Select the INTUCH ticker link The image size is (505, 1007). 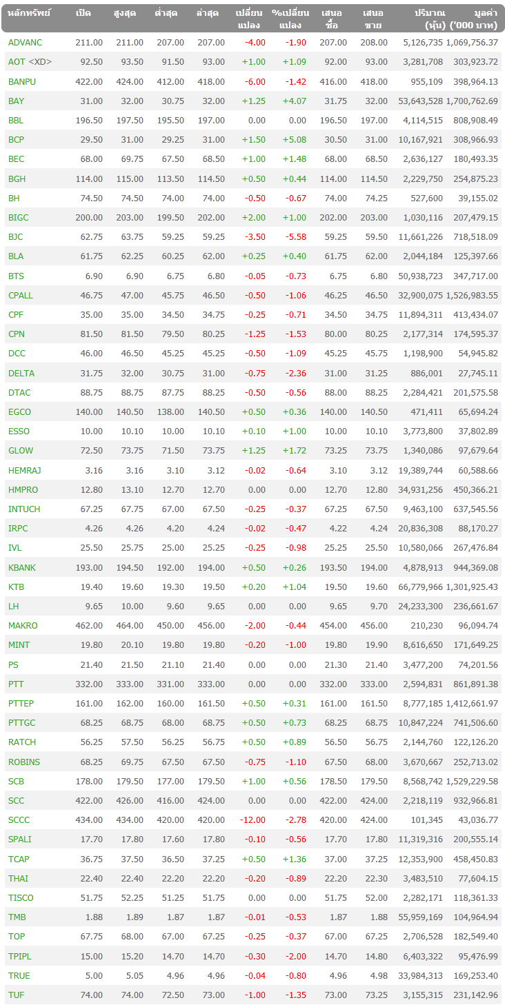24,509
